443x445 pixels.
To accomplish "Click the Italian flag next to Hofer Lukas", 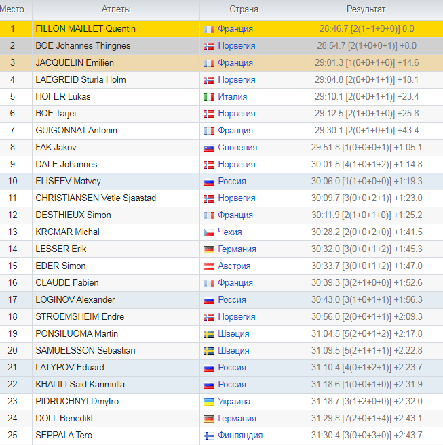I will pyautogui.click(x=209, y=97).
